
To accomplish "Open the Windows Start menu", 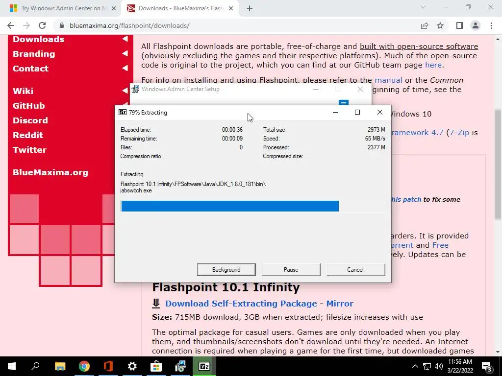I will tap(12, 366).
